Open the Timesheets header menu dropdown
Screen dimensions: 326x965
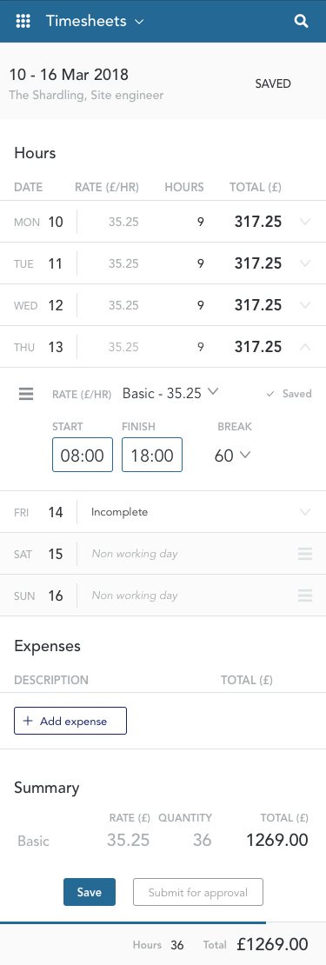click(x=96, y=21)
